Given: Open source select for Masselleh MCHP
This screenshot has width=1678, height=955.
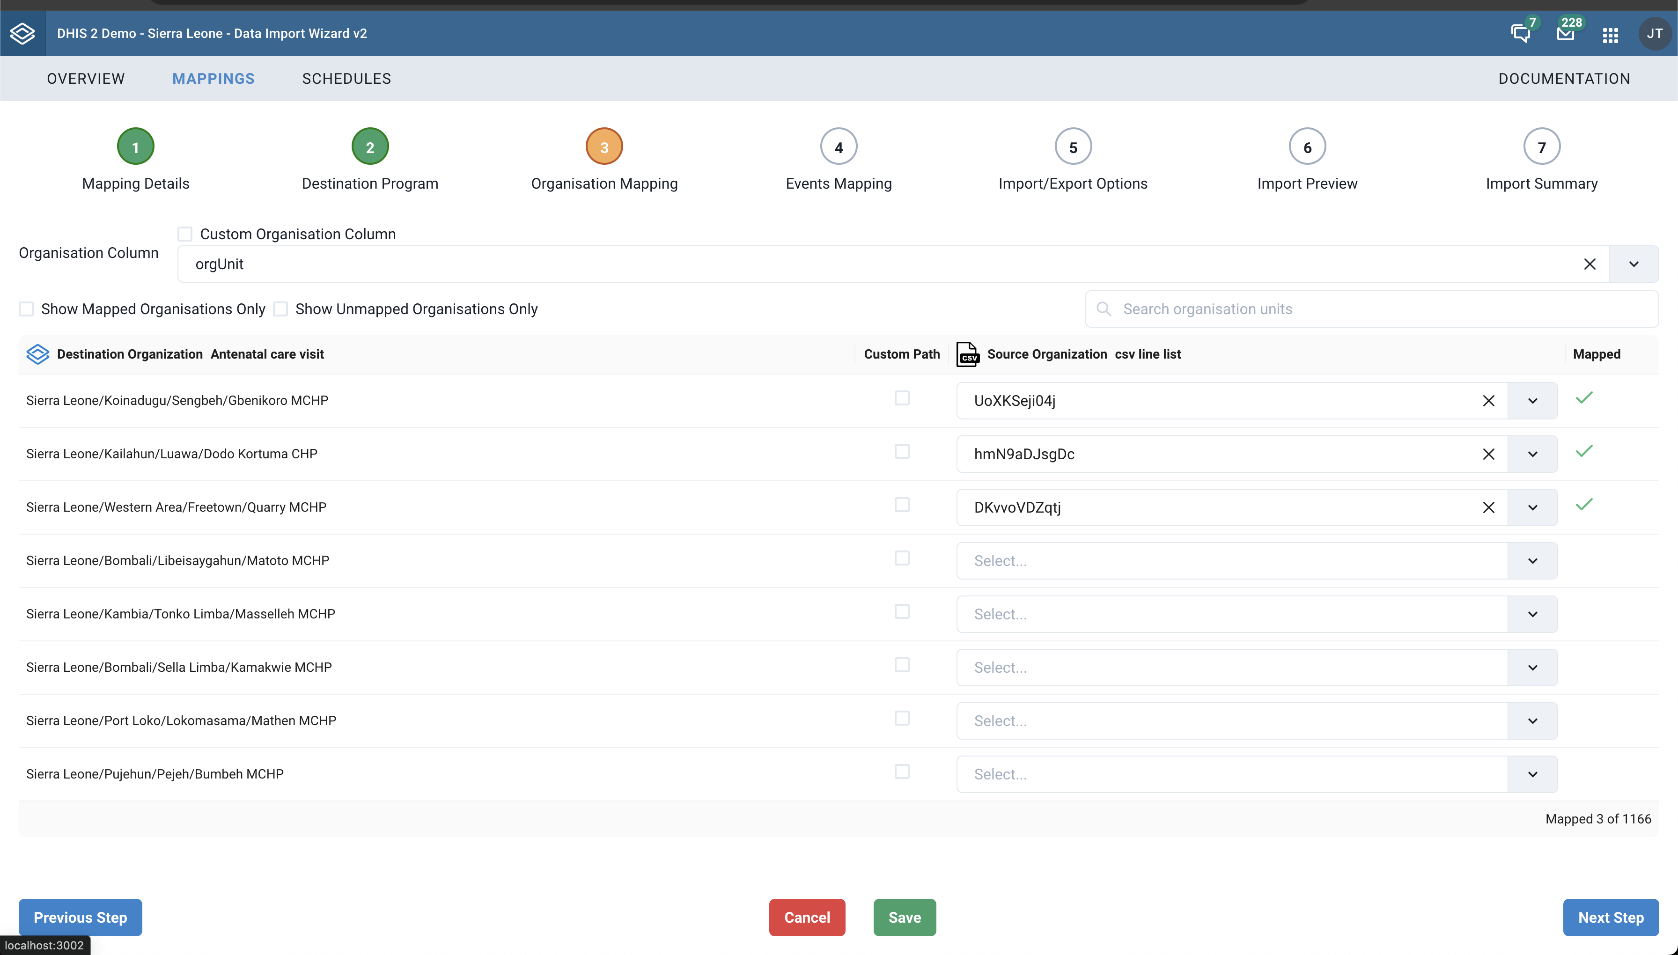Looking at the screenshot, I should pyautogui.click(x=1257, y=614).
